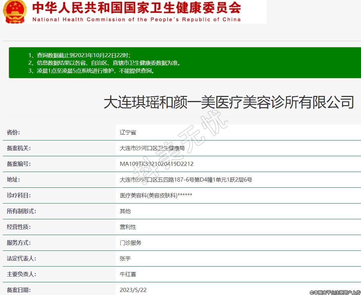Click the green notice box about query data
The height and width of the screenshot is (295, 361).
(x=184, y=63)
